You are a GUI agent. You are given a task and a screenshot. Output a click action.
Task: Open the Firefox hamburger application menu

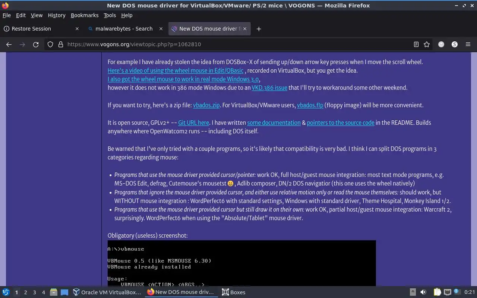pyautogui.click(x=468, y=44)
